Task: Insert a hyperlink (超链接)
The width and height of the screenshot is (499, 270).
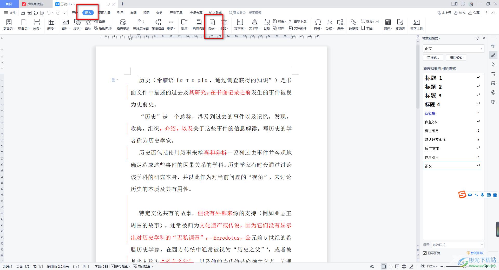Action: tap(353, 25)
